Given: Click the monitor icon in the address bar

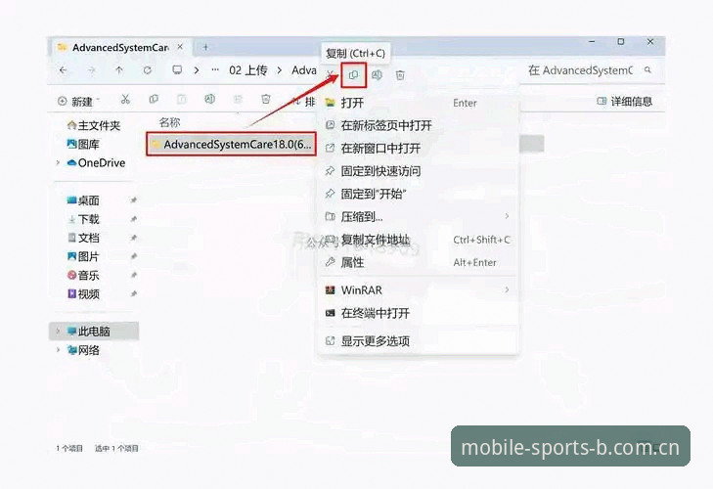Looking at the screenshot, I should [x=177, y=70].
